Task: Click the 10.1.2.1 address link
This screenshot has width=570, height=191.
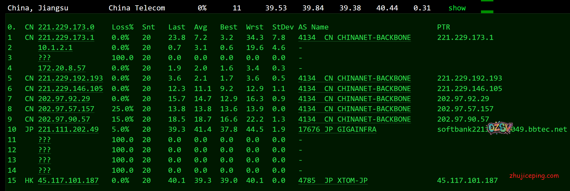Action: pyautogui.click(x=55, y=48)
